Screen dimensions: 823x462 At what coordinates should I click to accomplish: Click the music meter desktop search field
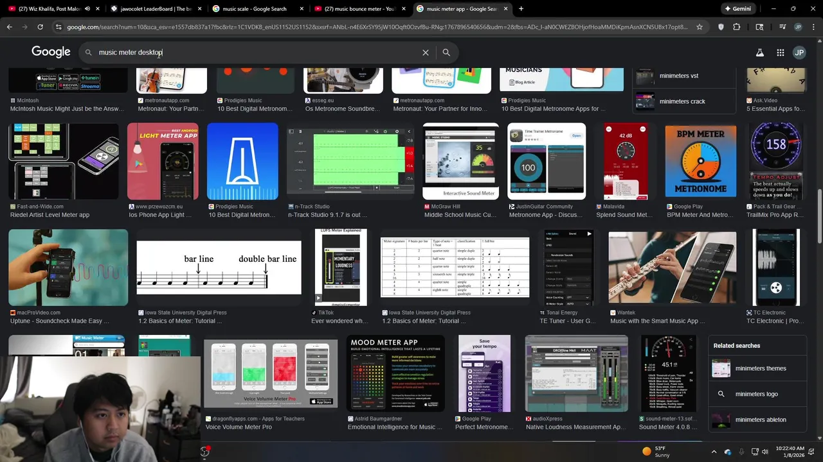pyautogui.click(x=257, y=53)
